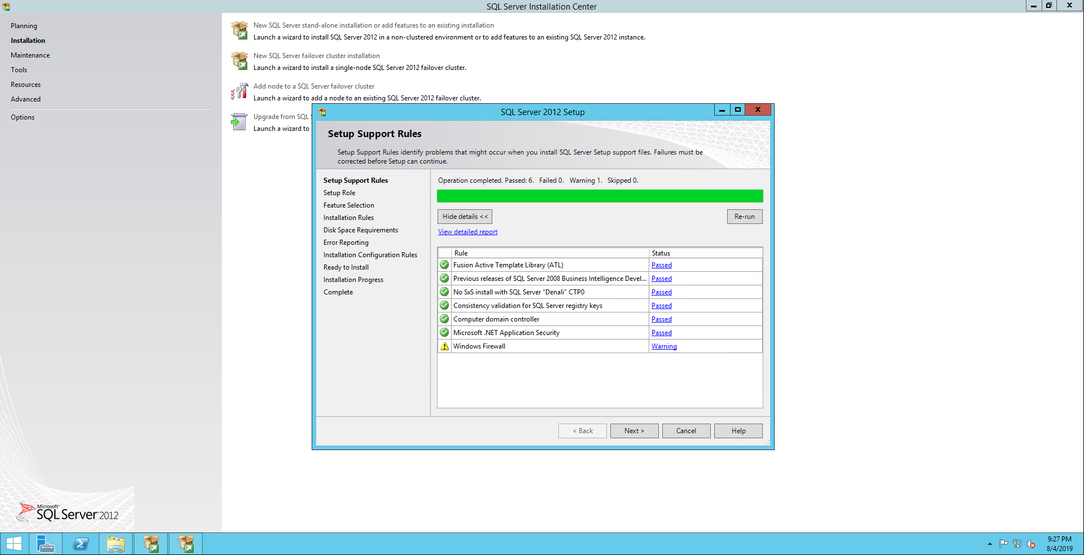Click the stand-alone installation box icon
1084x555 pixels.
[239, 30]
